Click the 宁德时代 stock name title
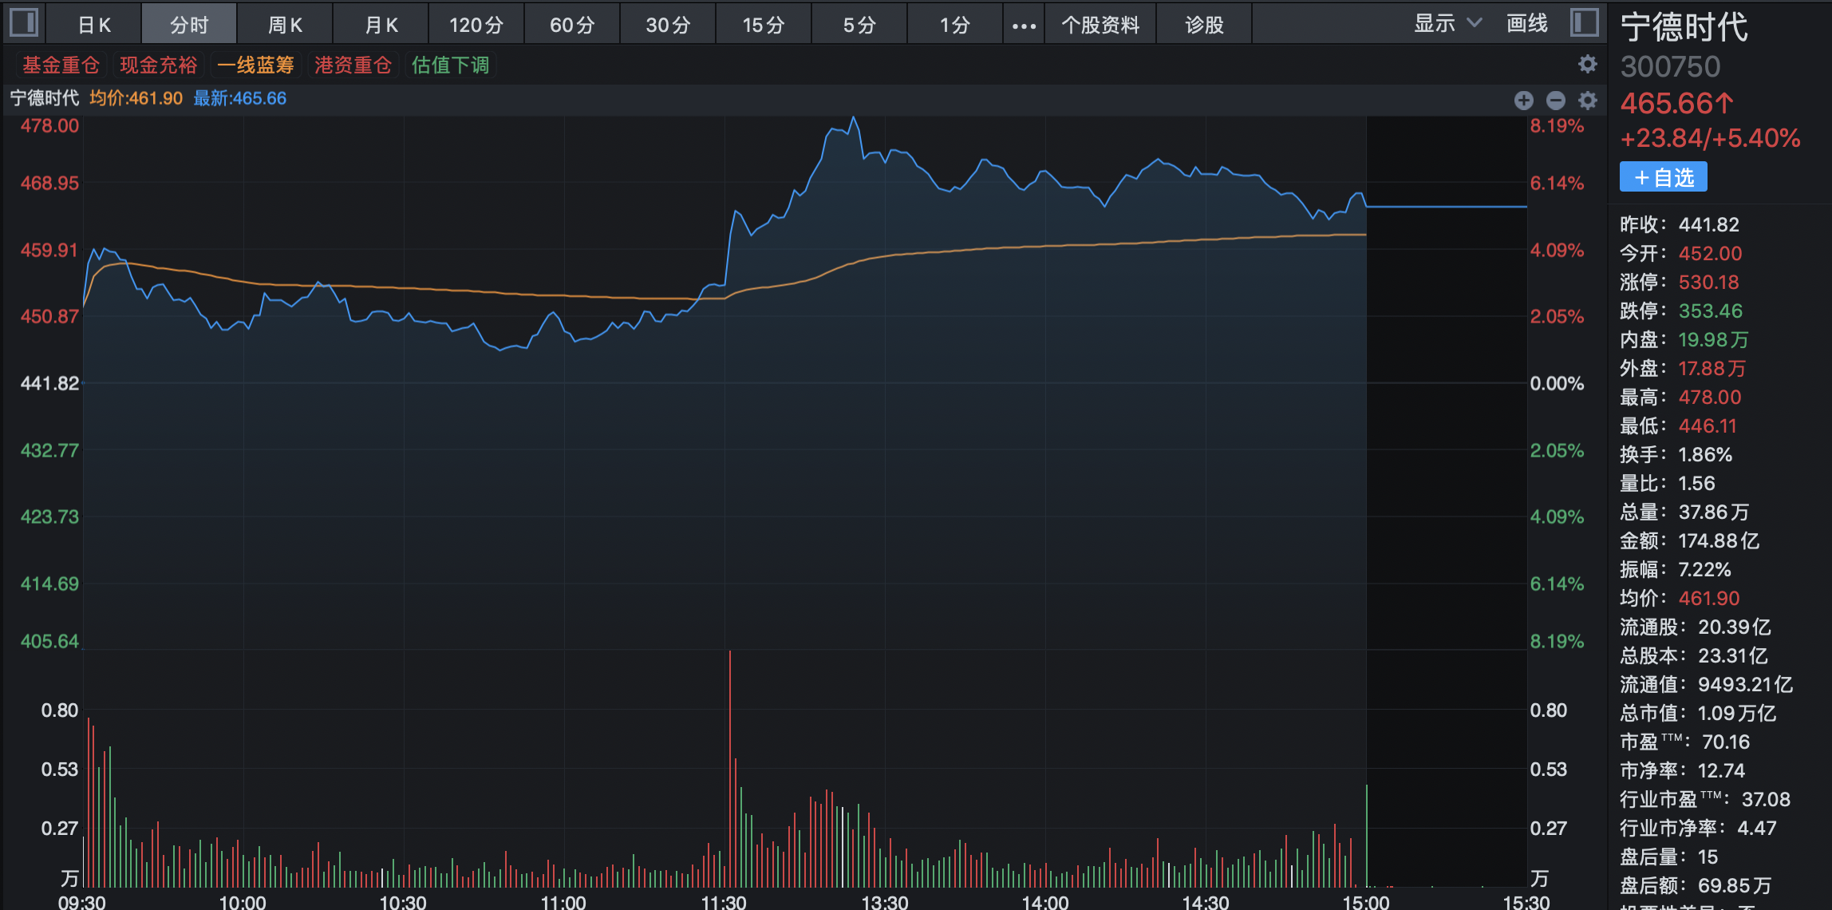 click(1684, 27)
